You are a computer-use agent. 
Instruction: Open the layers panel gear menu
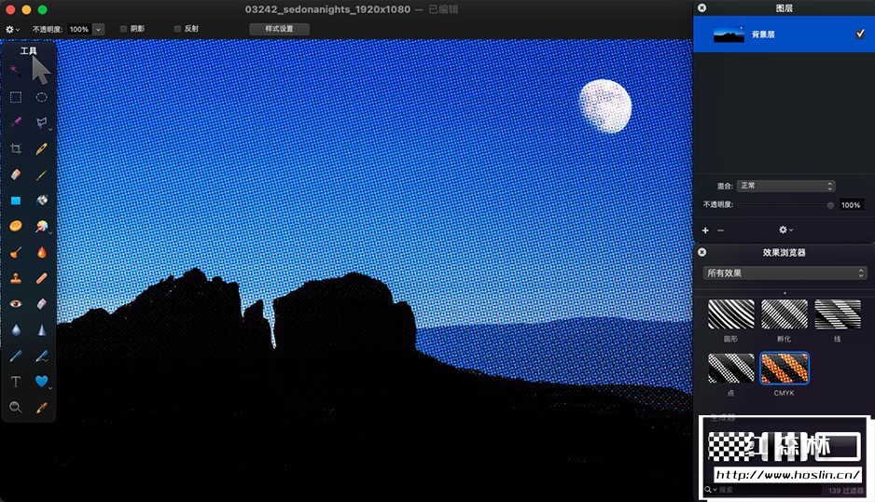tap(785, 230)
